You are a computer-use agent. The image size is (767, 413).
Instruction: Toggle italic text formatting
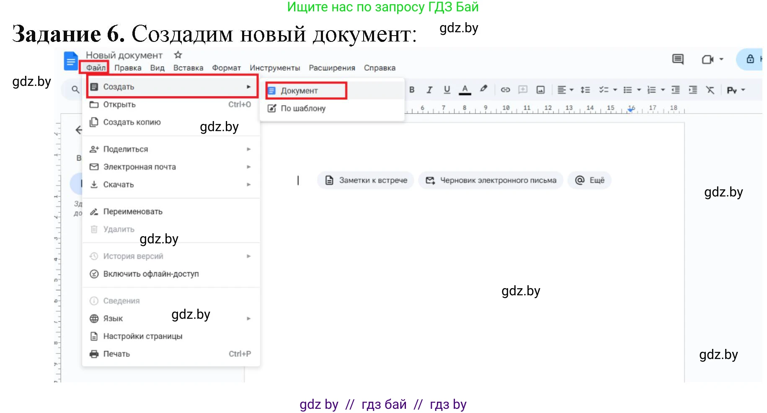429,90
